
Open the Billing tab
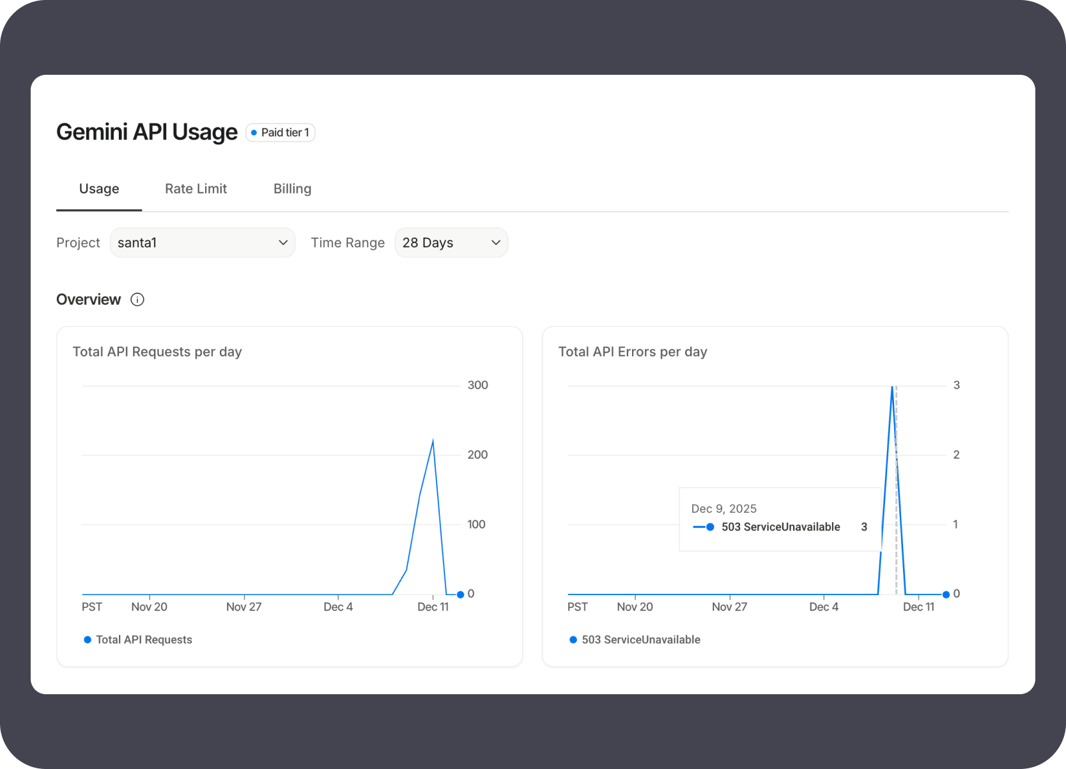point(292,189)
